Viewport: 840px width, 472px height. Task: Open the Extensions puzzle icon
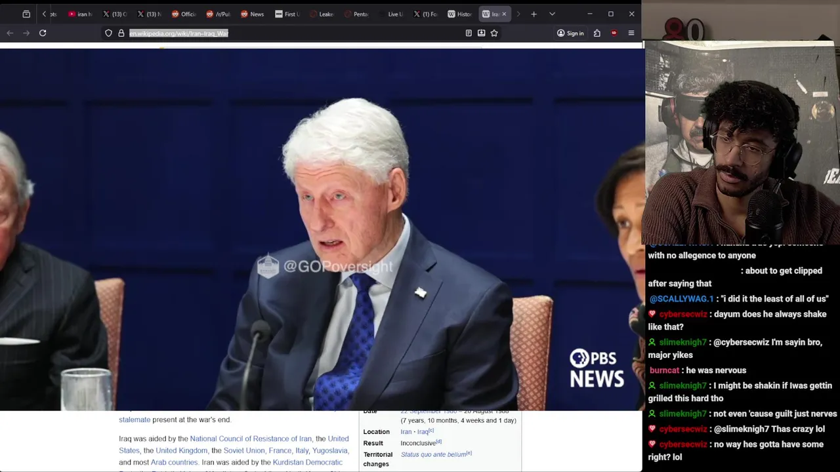[x=597, y=33]
